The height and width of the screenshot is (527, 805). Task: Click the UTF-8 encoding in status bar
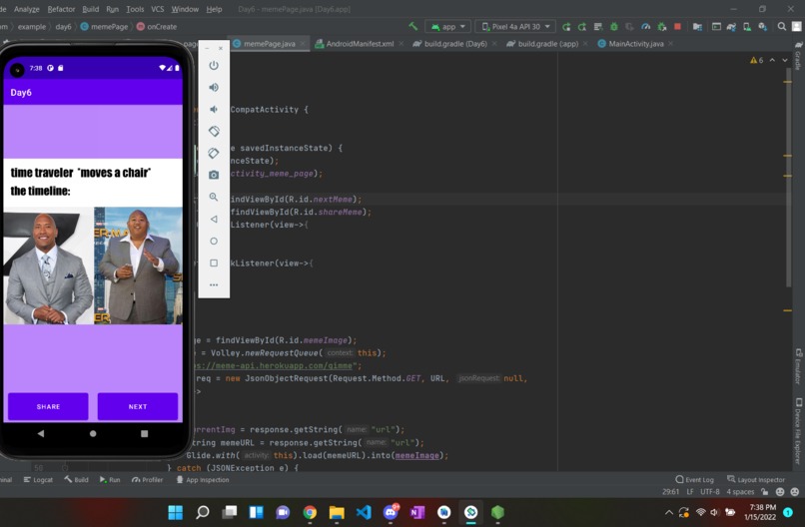coord(709,492)
